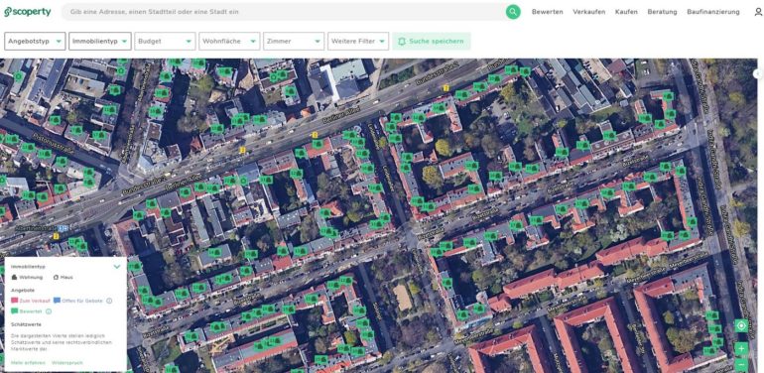Open the Mehr erfahren link
This screenshot has height=373, width=764.
[x=28, y=363]
